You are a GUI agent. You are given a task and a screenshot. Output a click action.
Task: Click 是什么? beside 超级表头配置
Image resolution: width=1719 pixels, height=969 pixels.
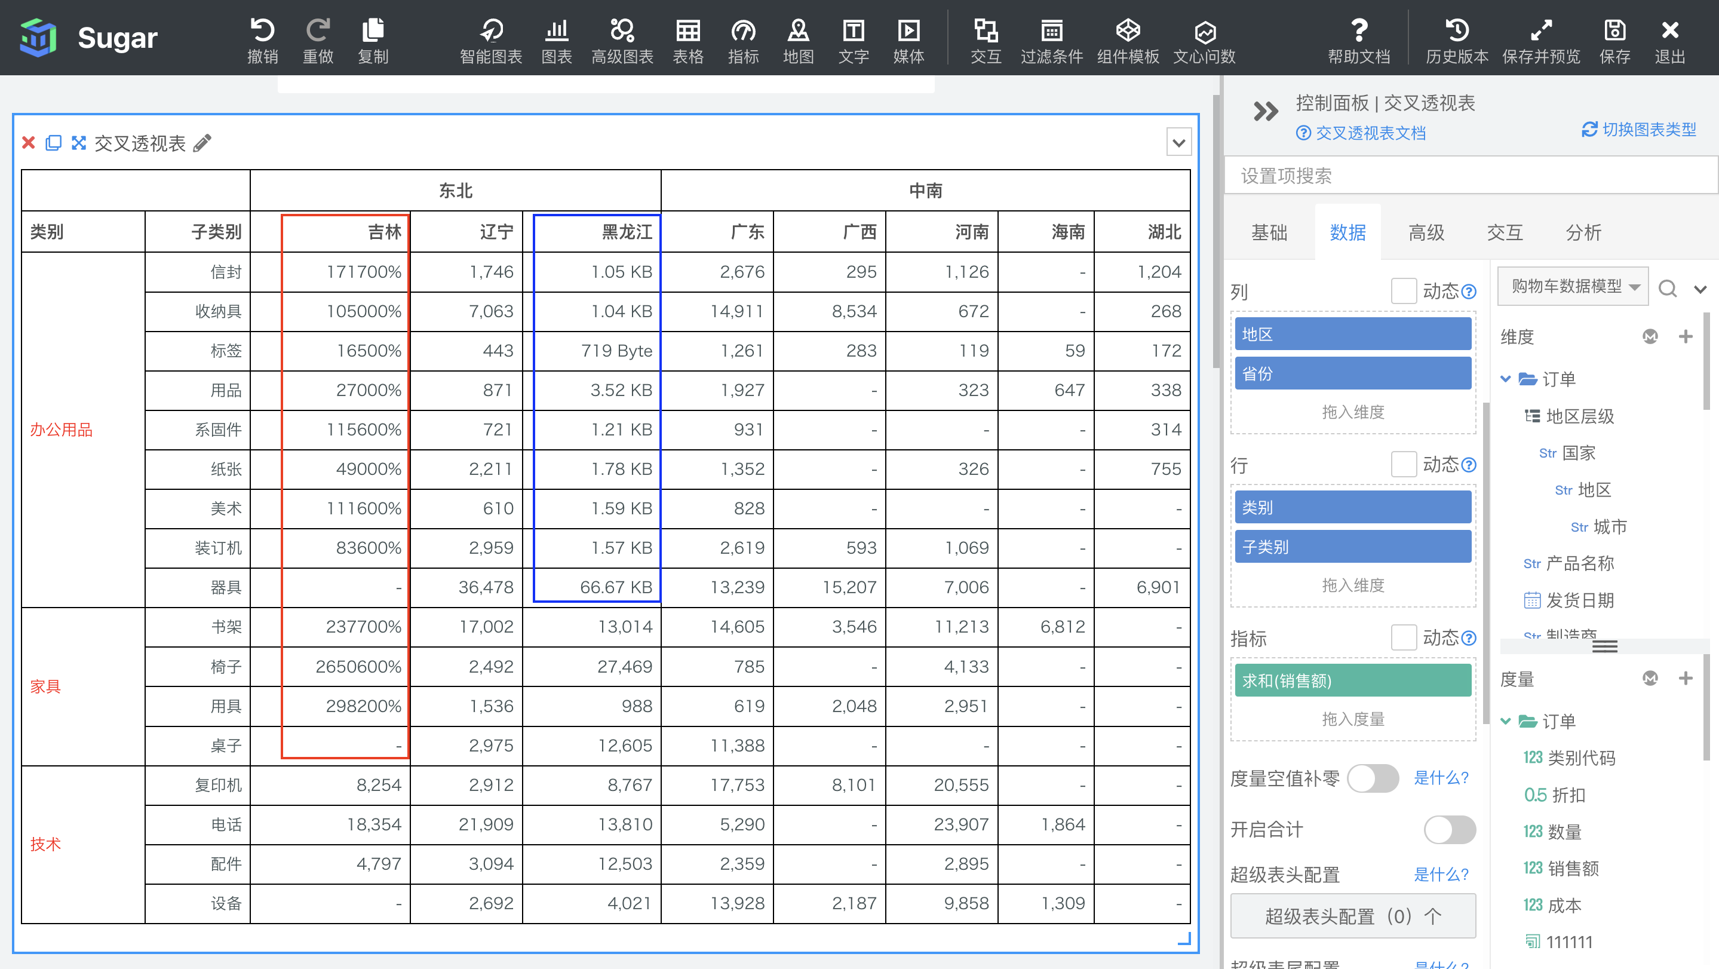[x=1441, y=874]
